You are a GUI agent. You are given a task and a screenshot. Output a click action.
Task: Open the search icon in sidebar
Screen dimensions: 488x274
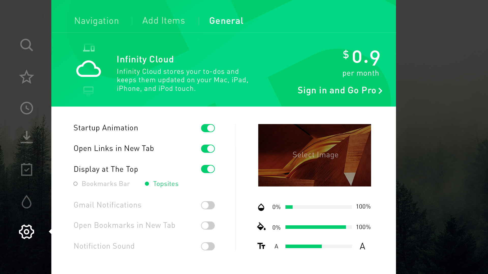click(x=26, y=45)
